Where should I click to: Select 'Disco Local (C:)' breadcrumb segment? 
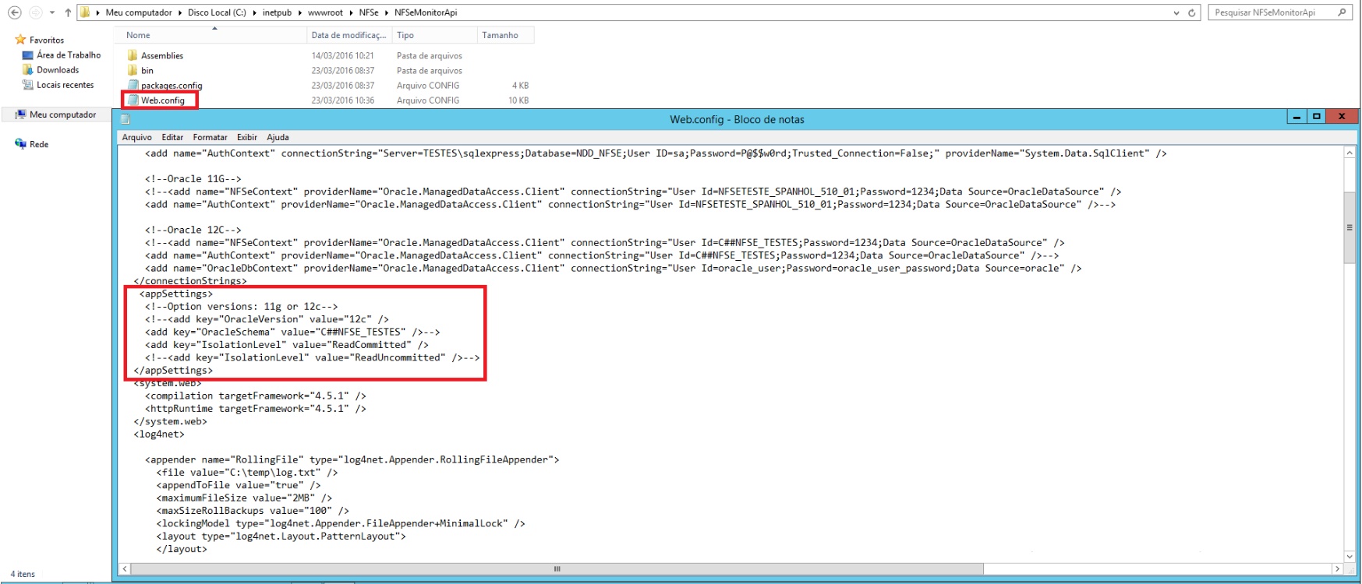tap(217, 12)
